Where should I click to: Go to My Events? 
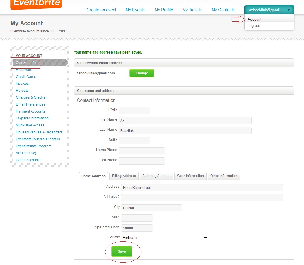click(x=135, y=10)
